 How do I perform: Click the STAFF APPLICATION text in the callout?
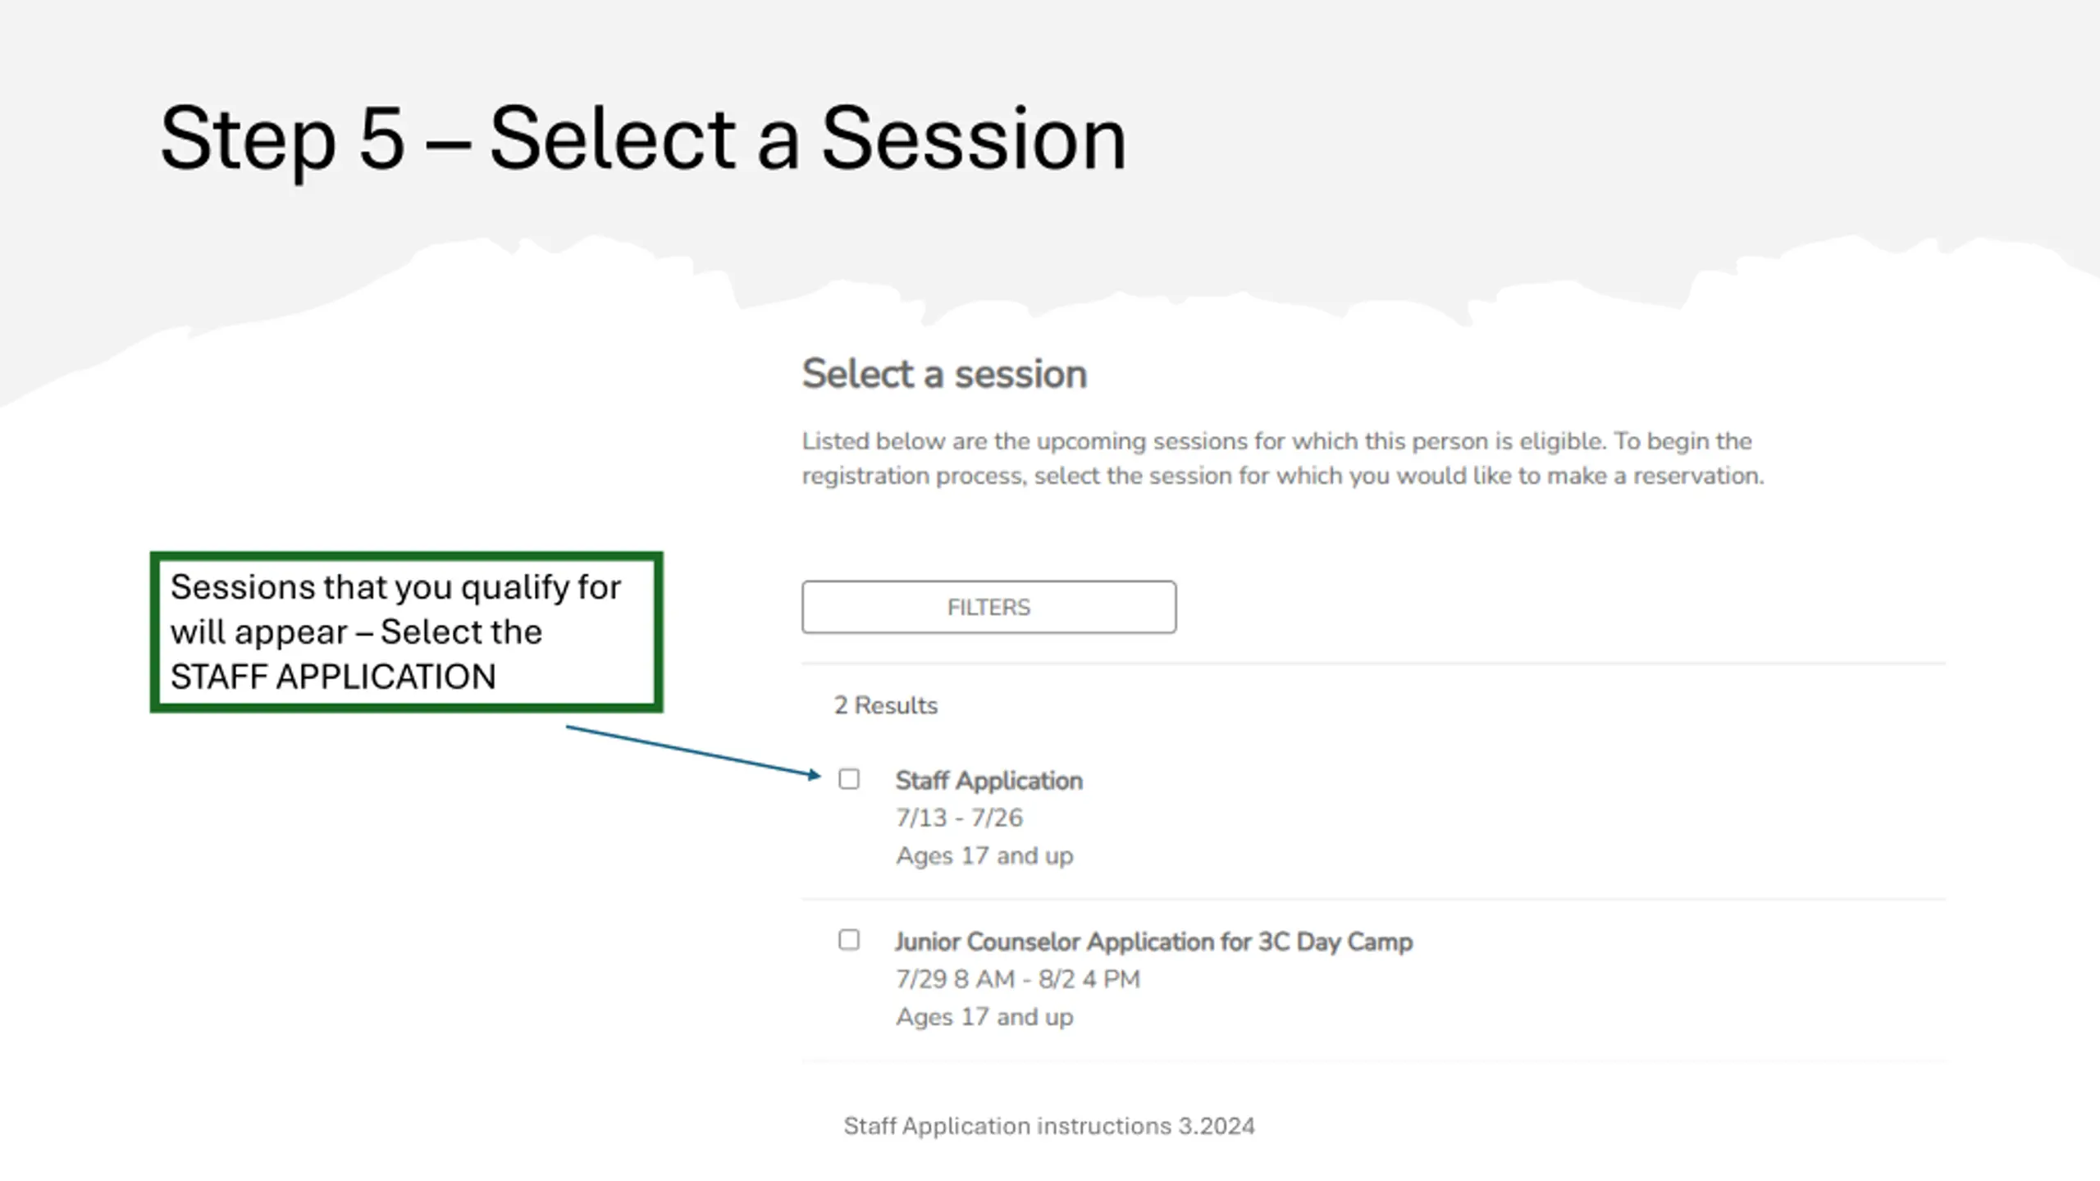(x=333, y=677)
